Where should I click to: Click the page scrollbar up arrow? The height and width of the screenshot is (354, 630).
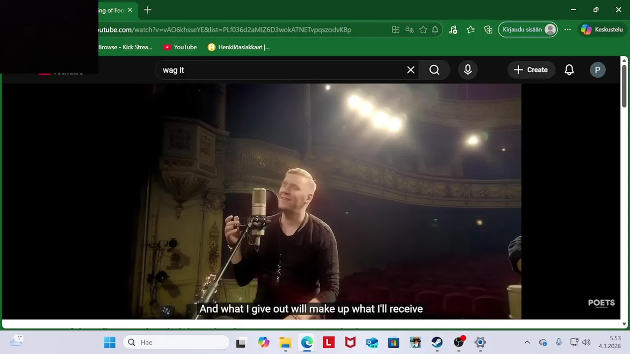click(x=625, y=61)
